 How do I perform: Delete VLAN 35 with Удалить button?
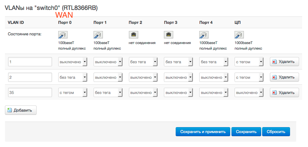coord(284,92)
